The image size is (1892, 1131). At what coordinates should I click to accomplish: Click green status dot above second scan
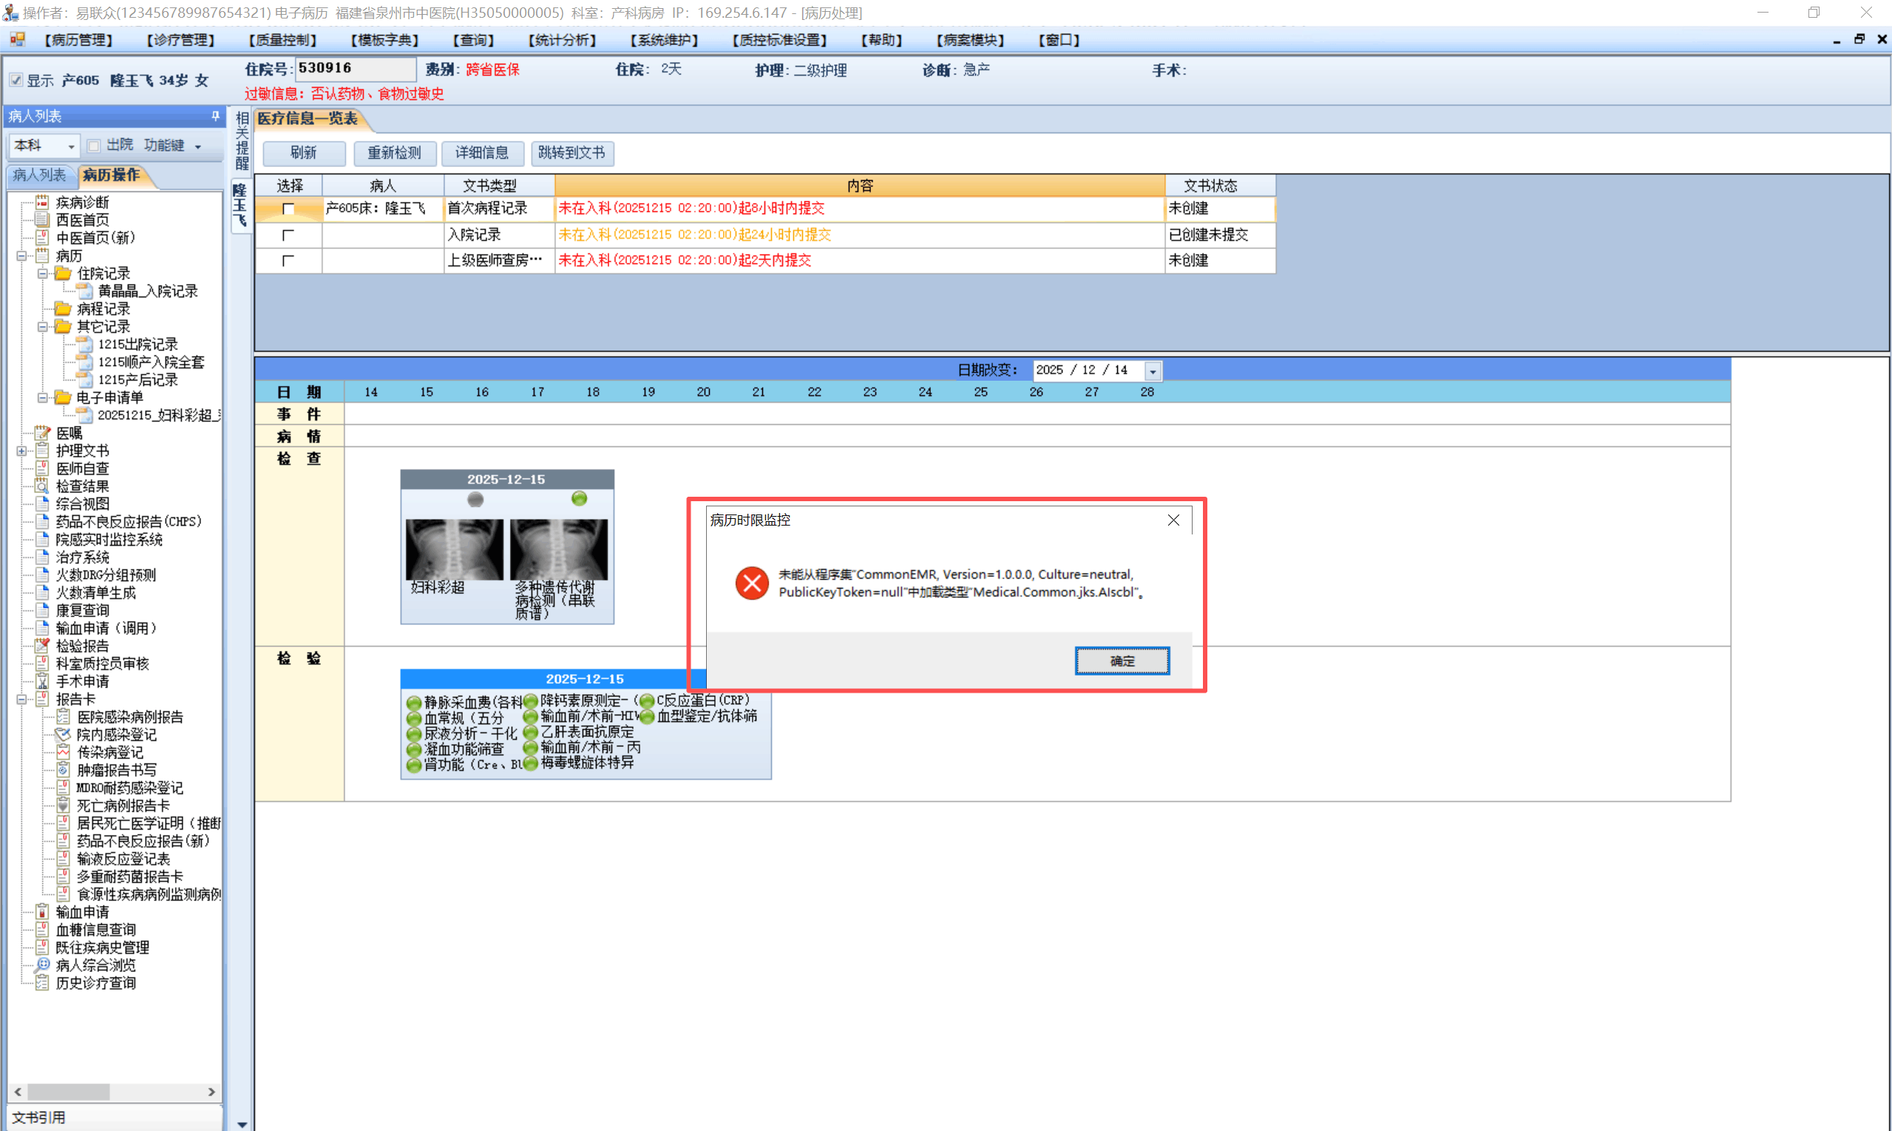(x=580, y=498)
